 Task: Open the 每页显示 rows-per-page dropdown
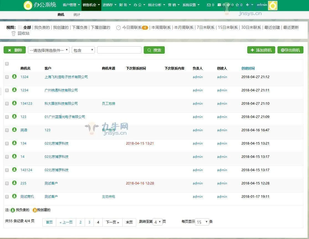(202, 222)
